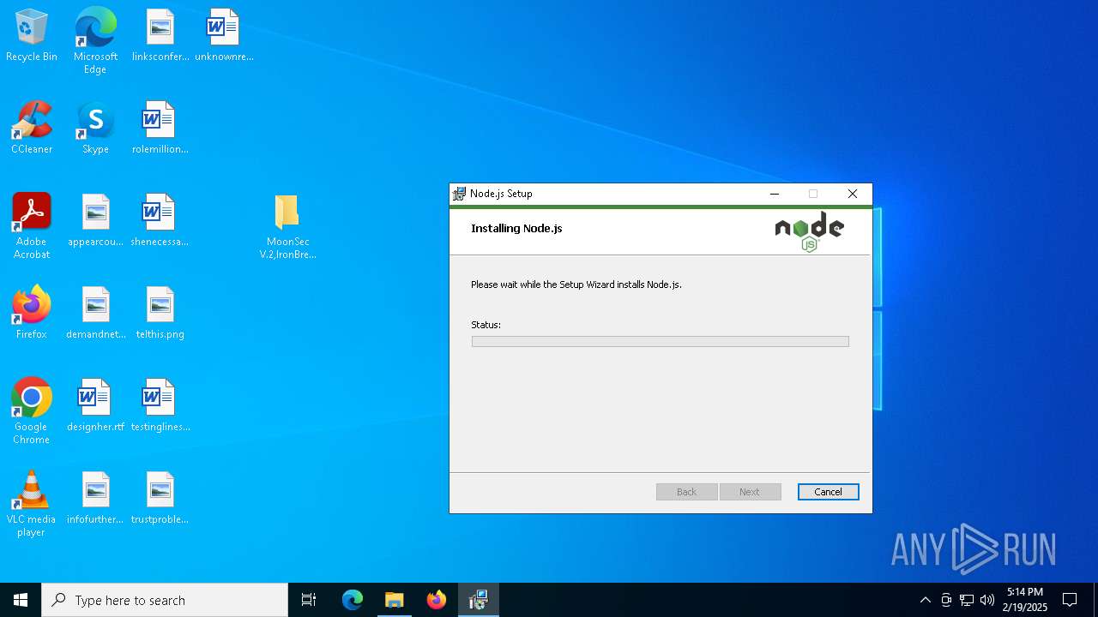Screen dimensions: 1098x617
Task: Select the Firefox desktop shortcut
Action: [32, 313]
